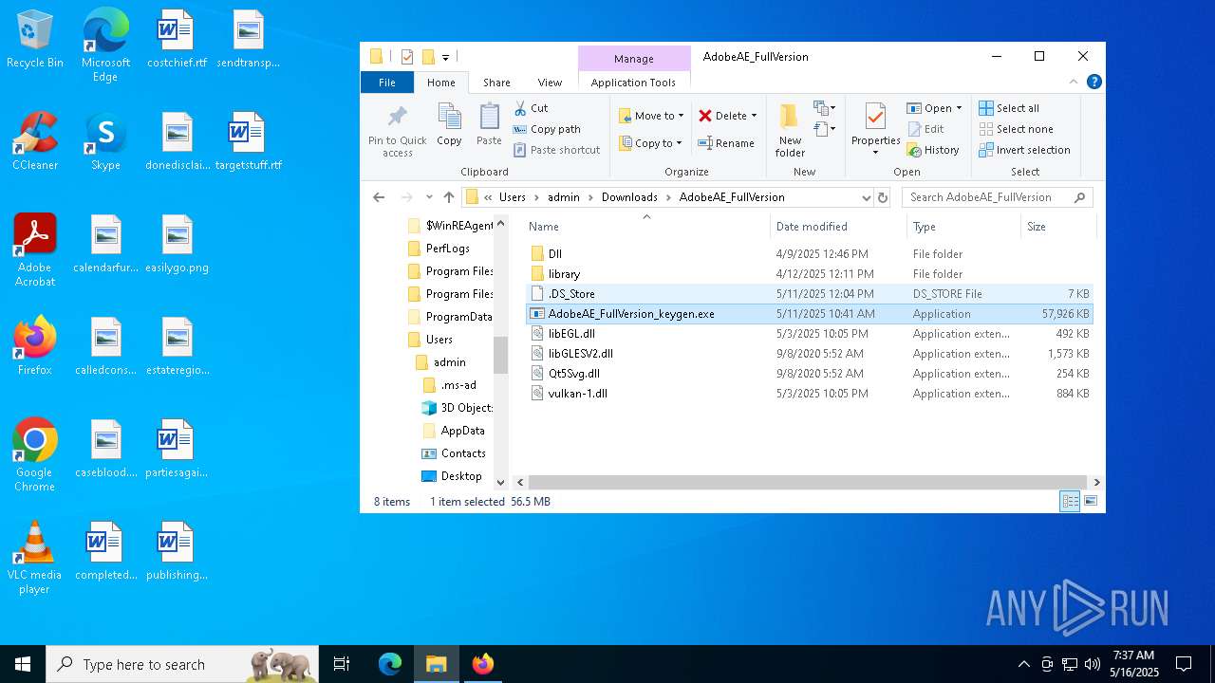Open recent locations dropdown arrow
1215x683 pixels.
[429, 197]
